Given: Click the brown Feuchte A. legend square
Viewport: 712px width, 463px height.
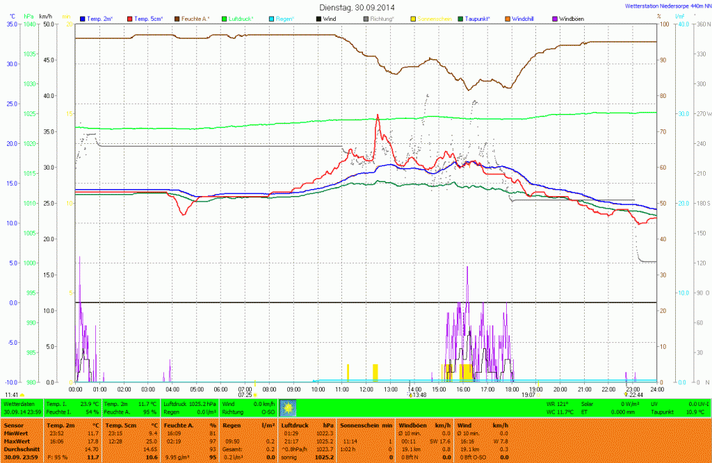Looking at the screenshot, I should point(177,19).
